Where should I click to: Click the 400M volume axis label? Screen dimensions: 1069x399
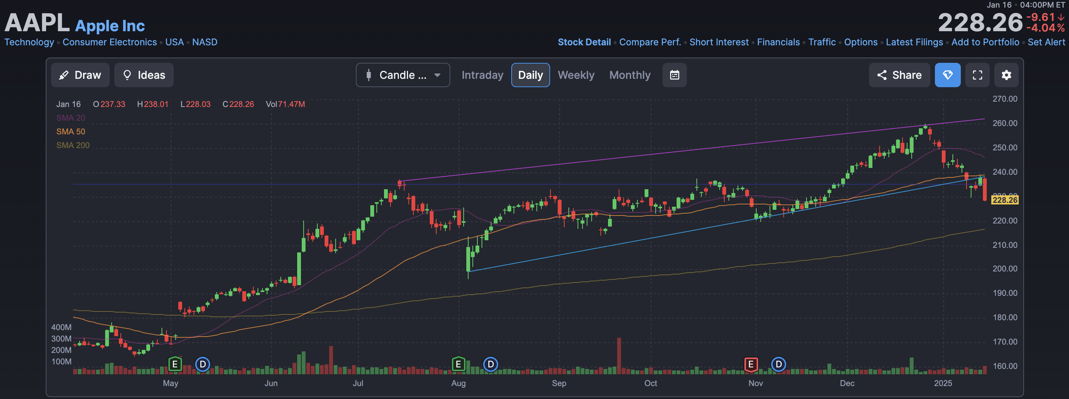coord(61,327)
